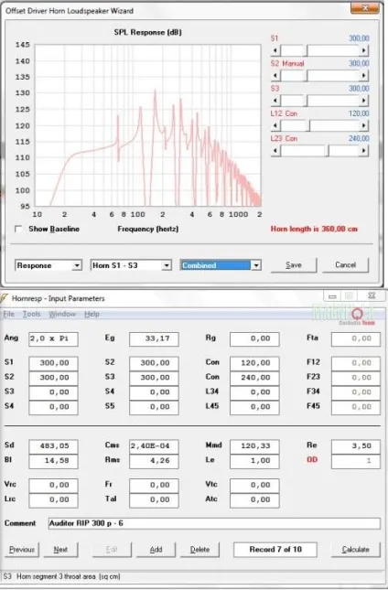
Task: Click the Save button in the wizard
Action: tap(294, 265)
